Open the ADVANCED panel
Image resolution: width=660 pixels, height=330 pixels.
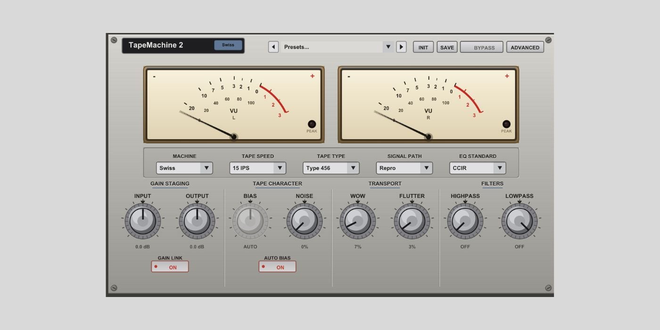tap(525, 47)
